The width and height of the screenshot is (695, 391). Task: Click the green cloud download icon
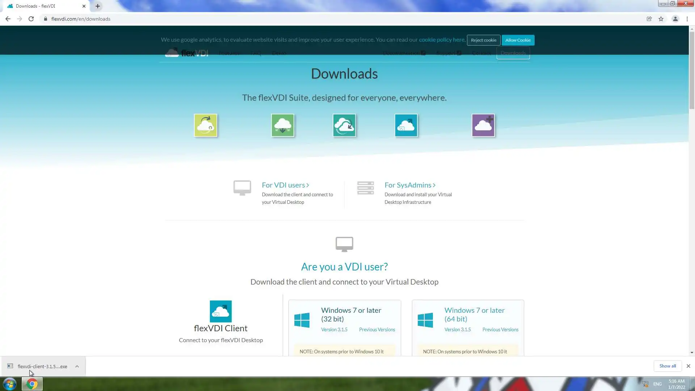click(283, 125)
